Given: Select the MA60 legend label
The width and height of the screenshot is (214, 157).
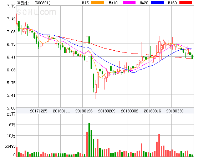Looking at the screenshot, I should pyautogui.click(x=172, y=3).
